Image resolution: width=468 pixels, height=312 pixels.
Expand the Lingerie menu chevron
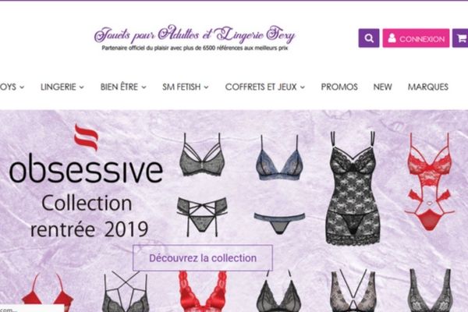81,87
